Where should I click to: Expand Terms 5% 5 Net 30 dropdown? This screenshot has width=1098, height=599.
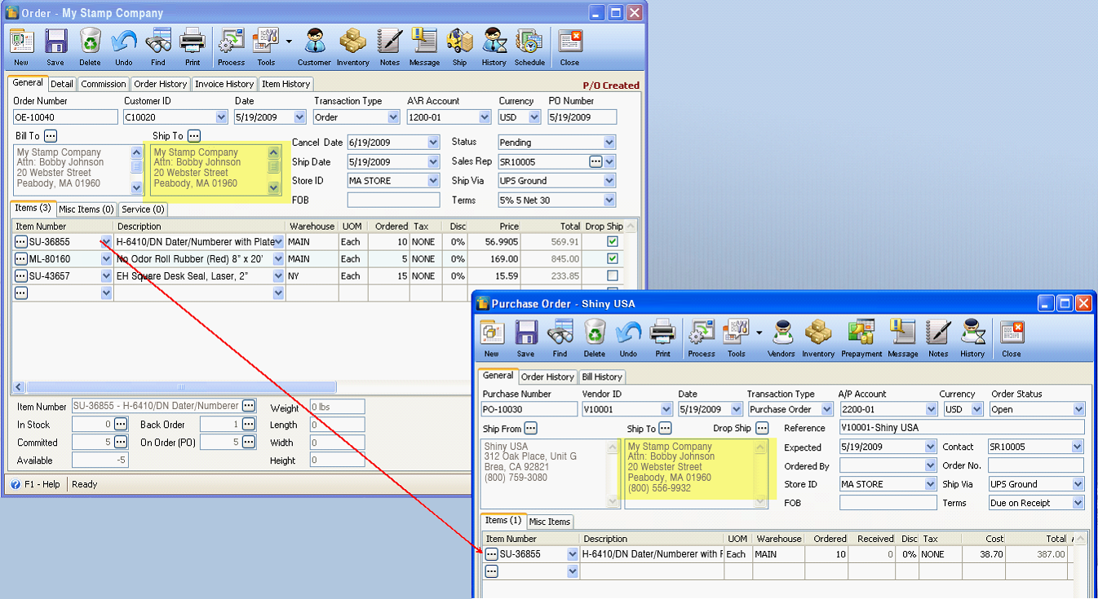(609, 200)
